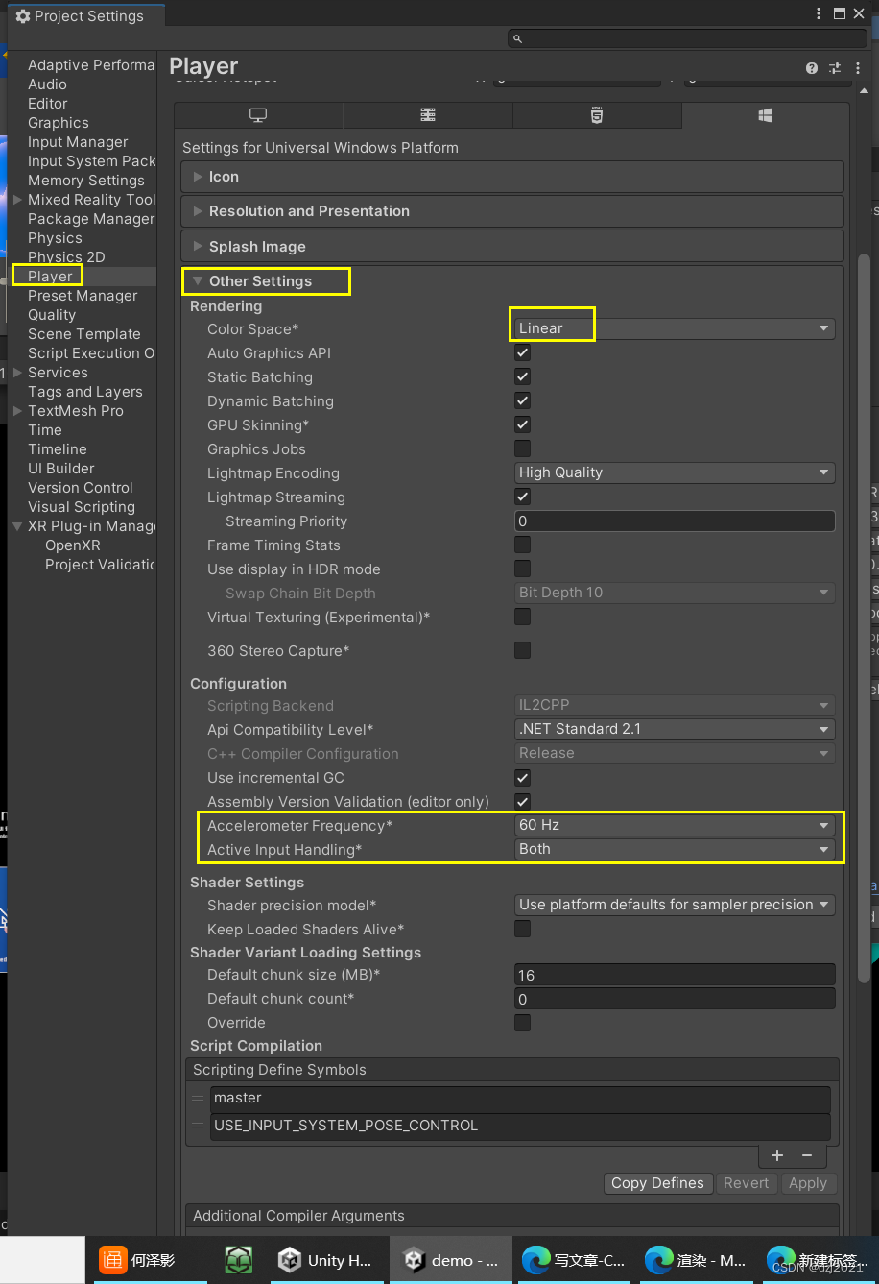Click the Apply defines button

807,1183
